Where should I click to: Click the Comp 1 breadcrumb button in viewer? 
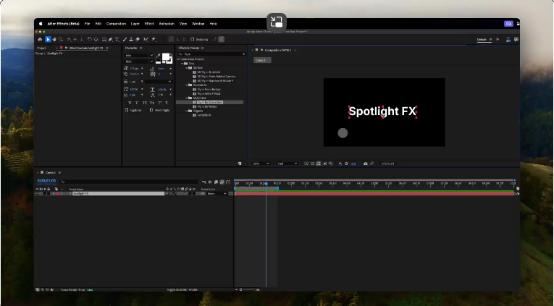tap(262, 60)
